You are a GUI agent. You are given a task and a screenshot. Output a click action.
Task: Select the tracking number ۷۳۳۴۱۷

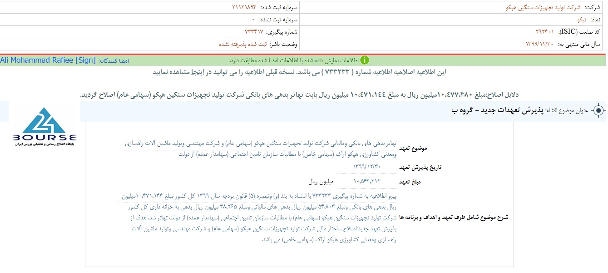tap(254, 32)
